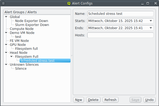Select Filesystem full under GPU Node

[x=26, y=48]
